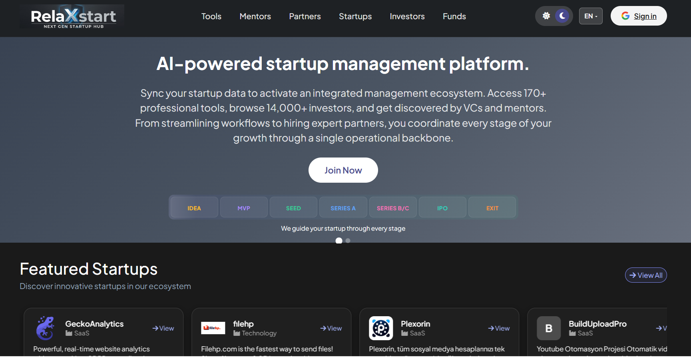Show the second carousel slide dot
Screen dimensions: 691x357
pyautogui.click(x=348, y=241)
